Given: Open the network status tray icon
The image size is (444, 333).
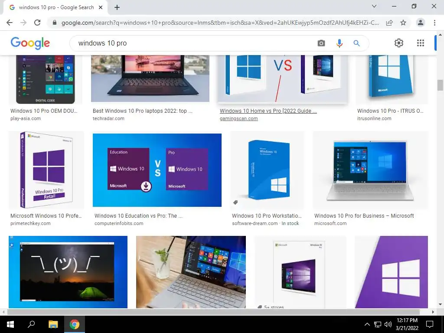Looking at the screenshot, I should click(378, 324).
